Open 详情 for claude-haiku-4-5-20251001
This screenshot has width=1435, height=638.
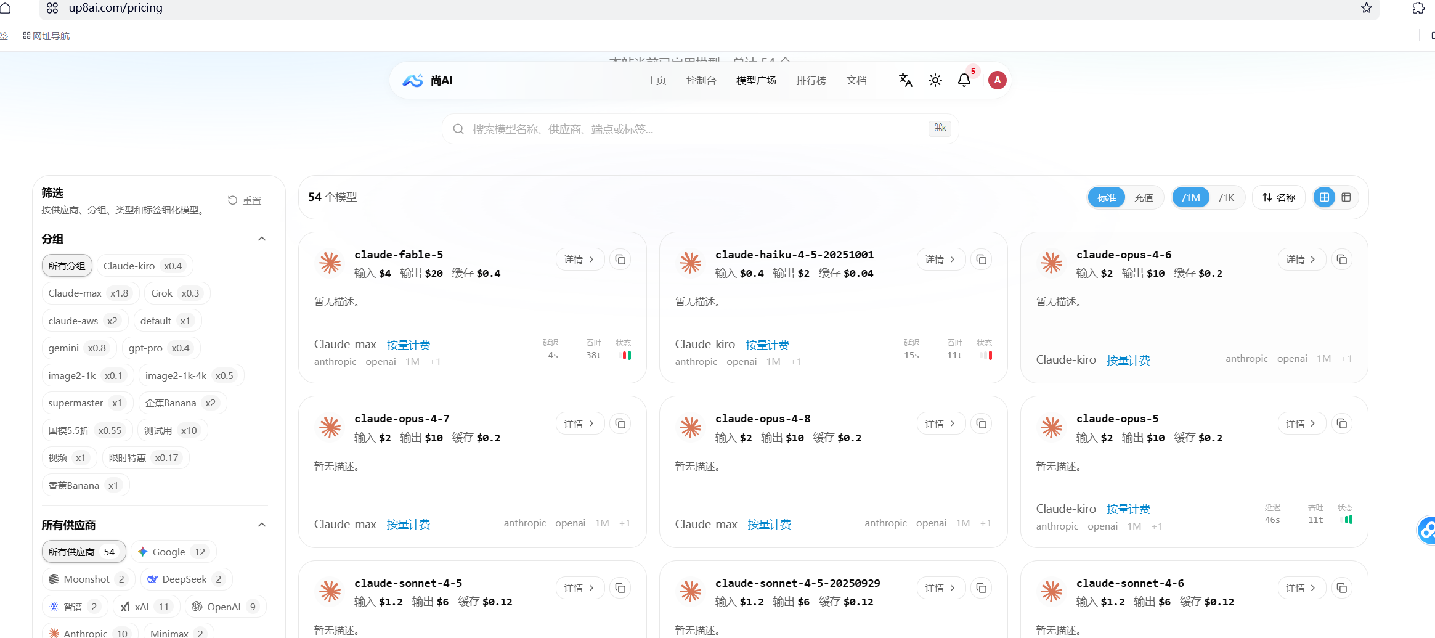click(x=941, y=260)
